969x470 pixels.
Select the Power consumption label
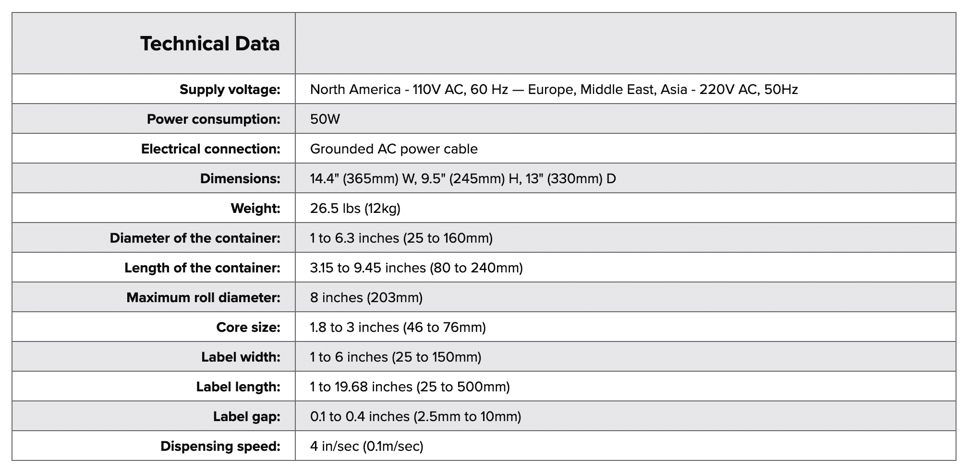(213, 119)
